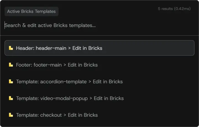Click the "5 results" counter text
The image size is (199, 127).
[x=174, y=9]
